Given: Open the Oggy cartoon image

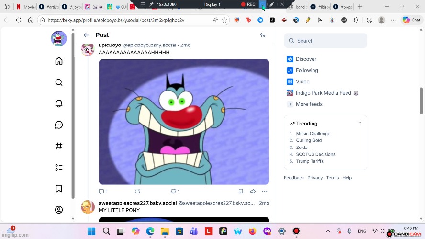Looking at the screenshot, I should click(x=184, y=122).
